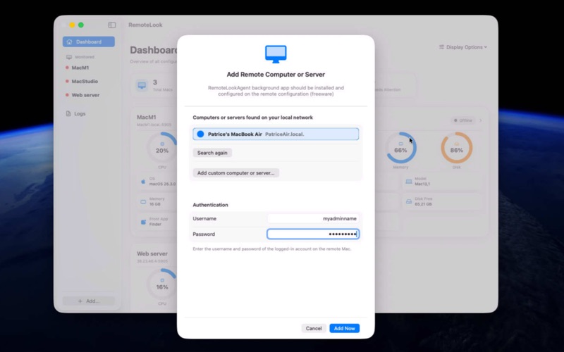The width and height of the screenshot is (564, 352).
Task: Select MacStudio in sidebar
Action: (85, 81)
